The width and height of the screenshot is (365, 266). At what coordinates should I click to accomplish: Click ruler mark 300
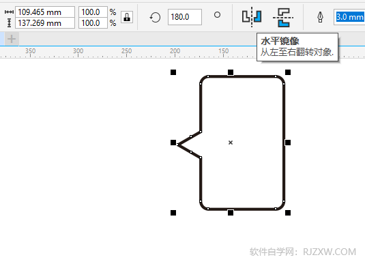pos(78,50)
